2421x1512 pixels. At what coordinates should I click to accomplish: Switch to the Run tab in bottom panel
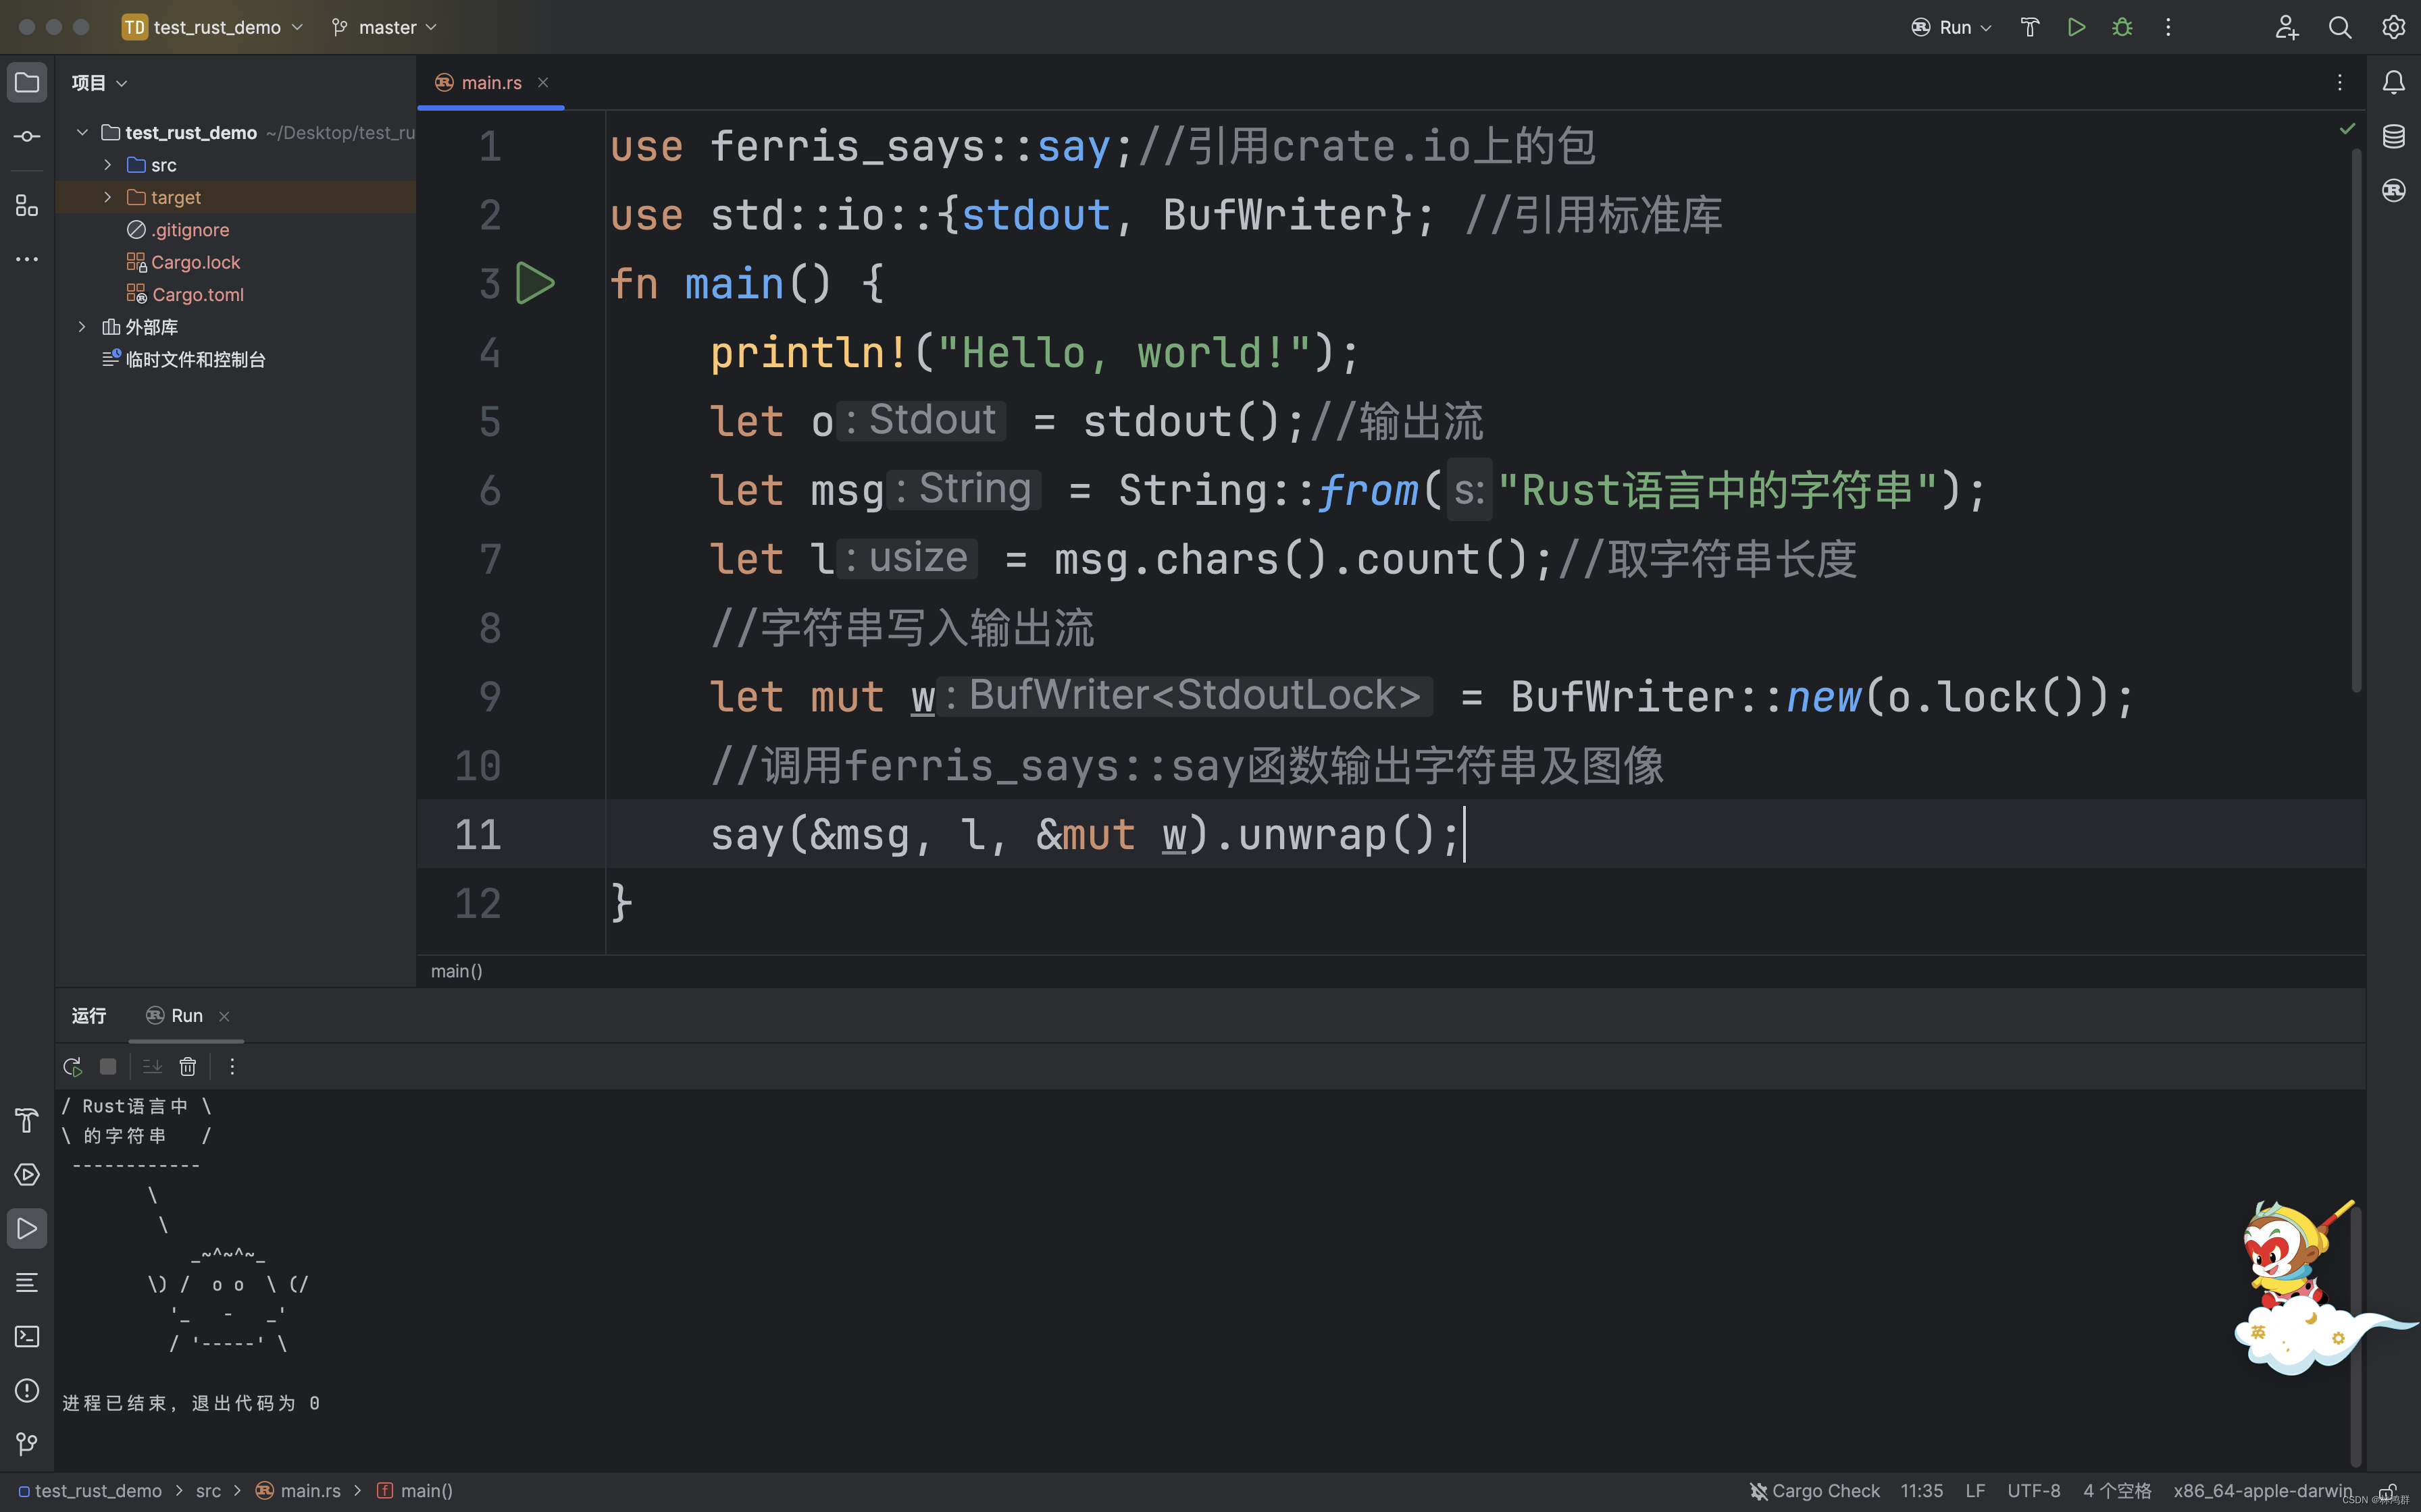coord(186,1016)
